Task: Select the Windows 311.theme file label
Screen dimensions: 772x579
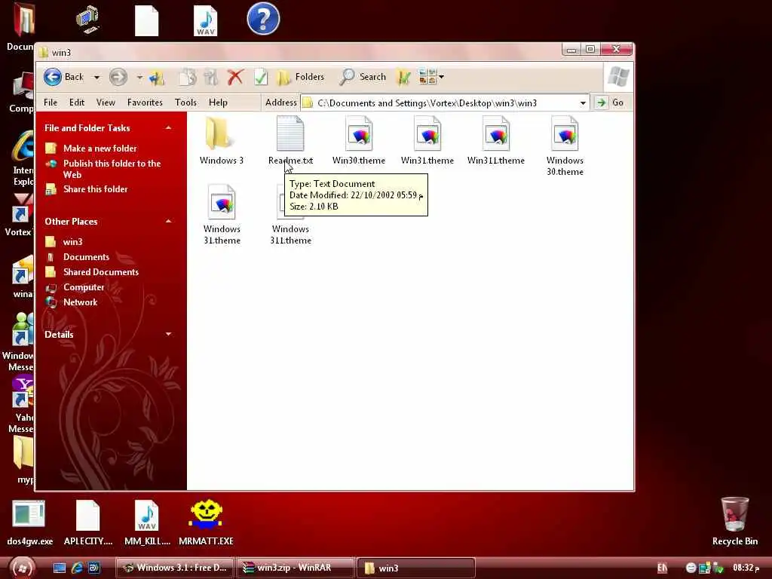Action: [290, 235]
